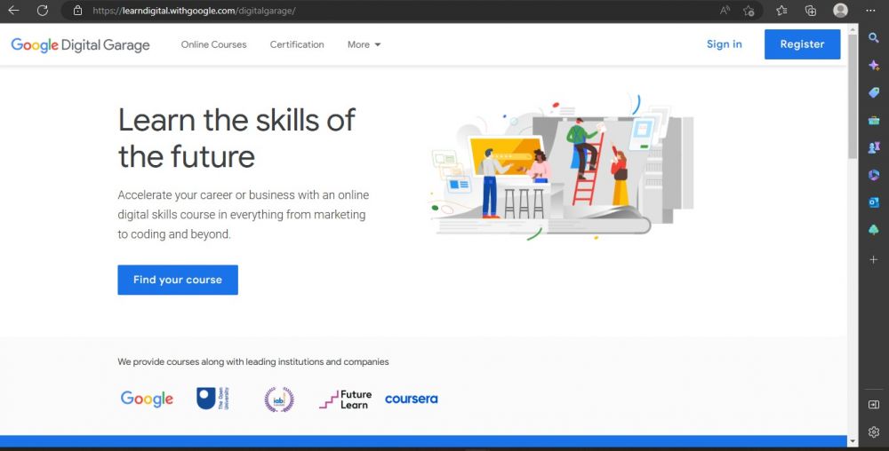Click the FutureLearn logo
This screenshot has width=889, height=451.
345,400
